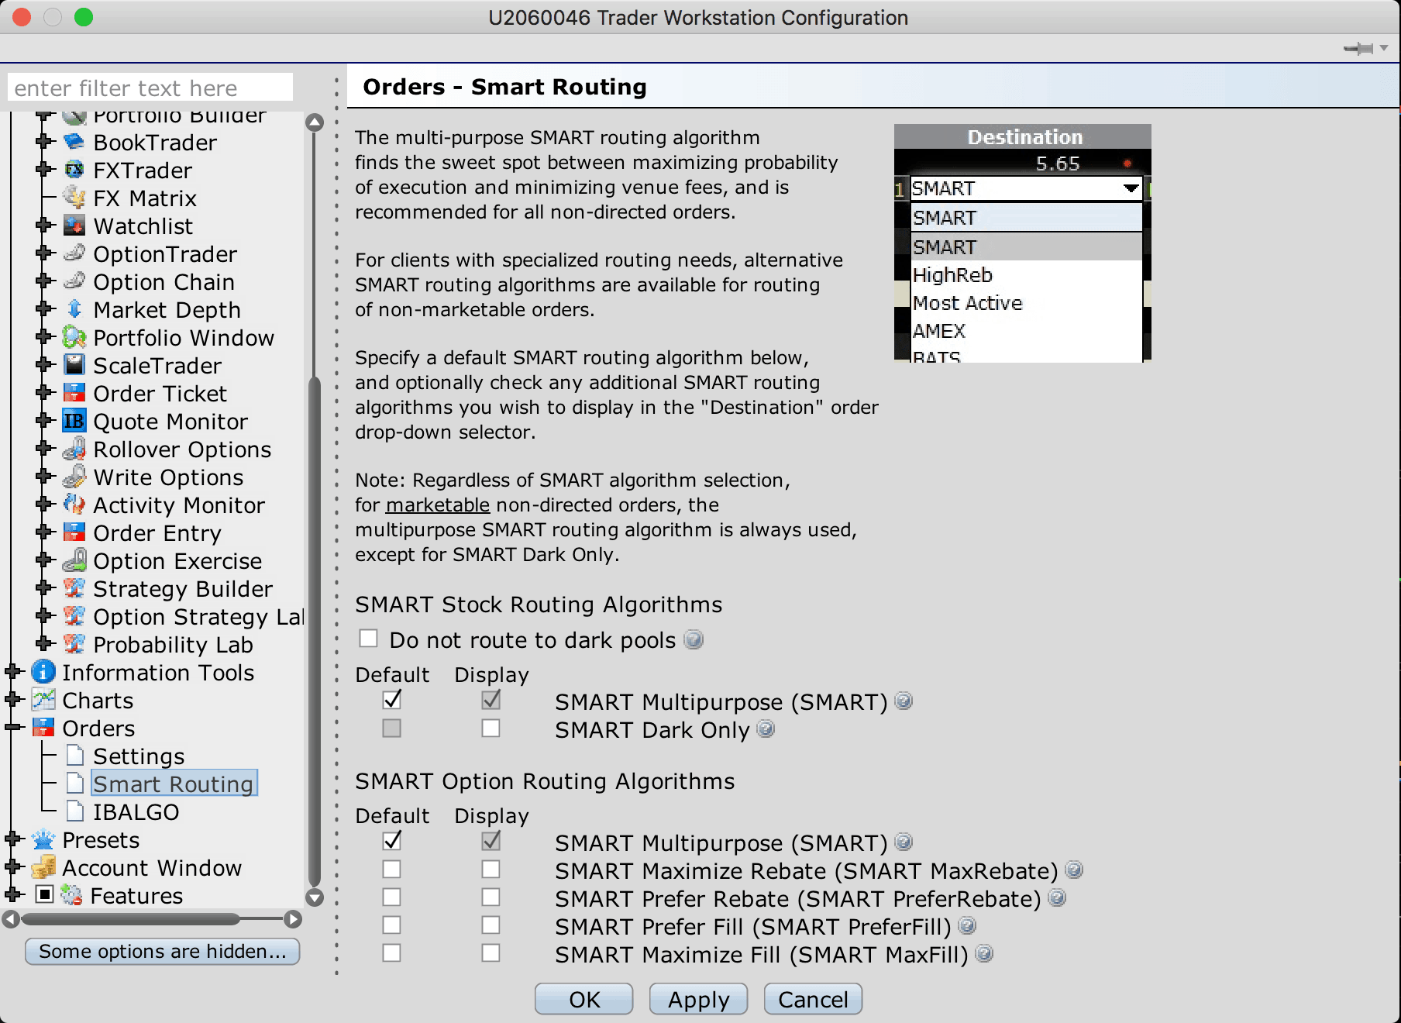Click the Cancel button
The image size is (1401, 1023).
click(x=813, y=999)
